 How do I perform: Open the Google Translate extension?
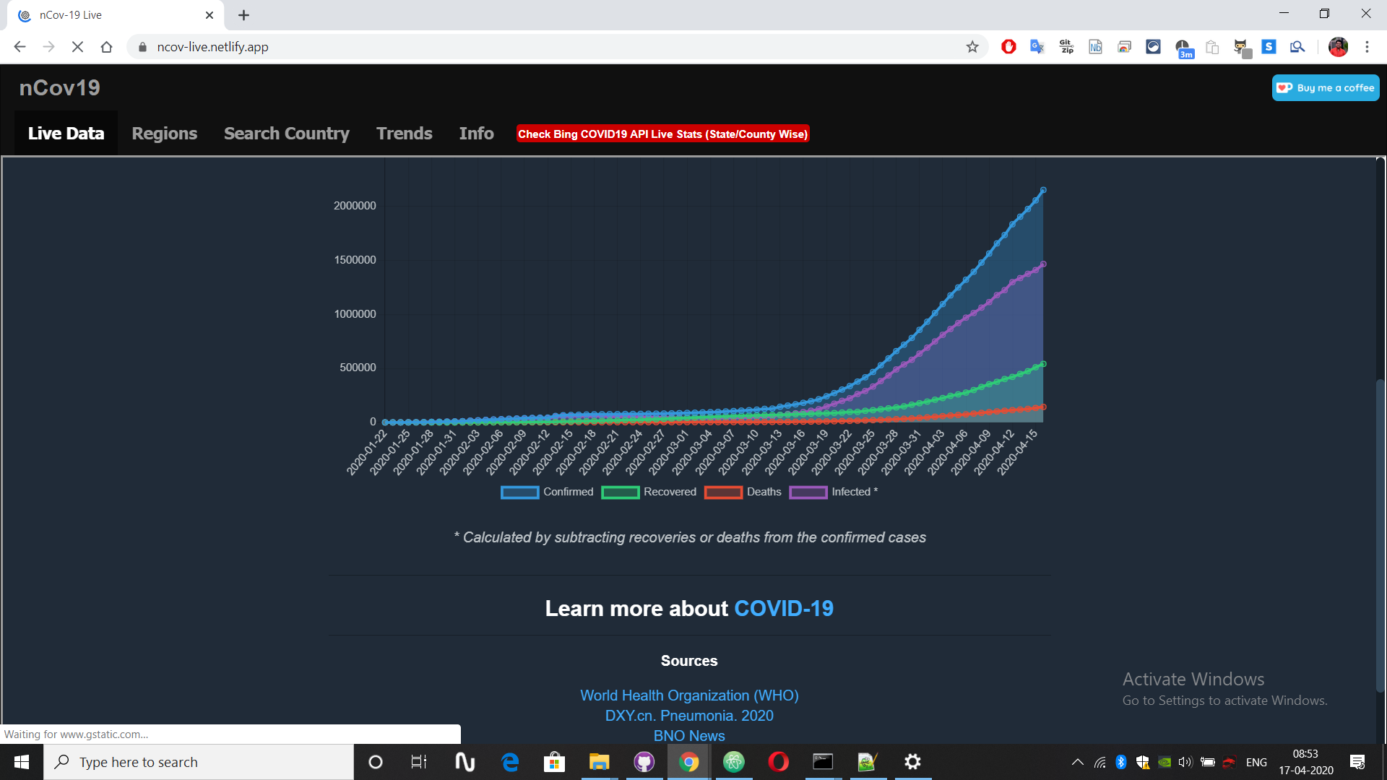pyautogui.click(x=1038, y=46)
